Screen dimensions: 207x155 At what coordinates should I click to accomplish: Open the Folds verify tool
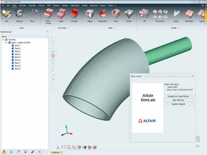116,15
